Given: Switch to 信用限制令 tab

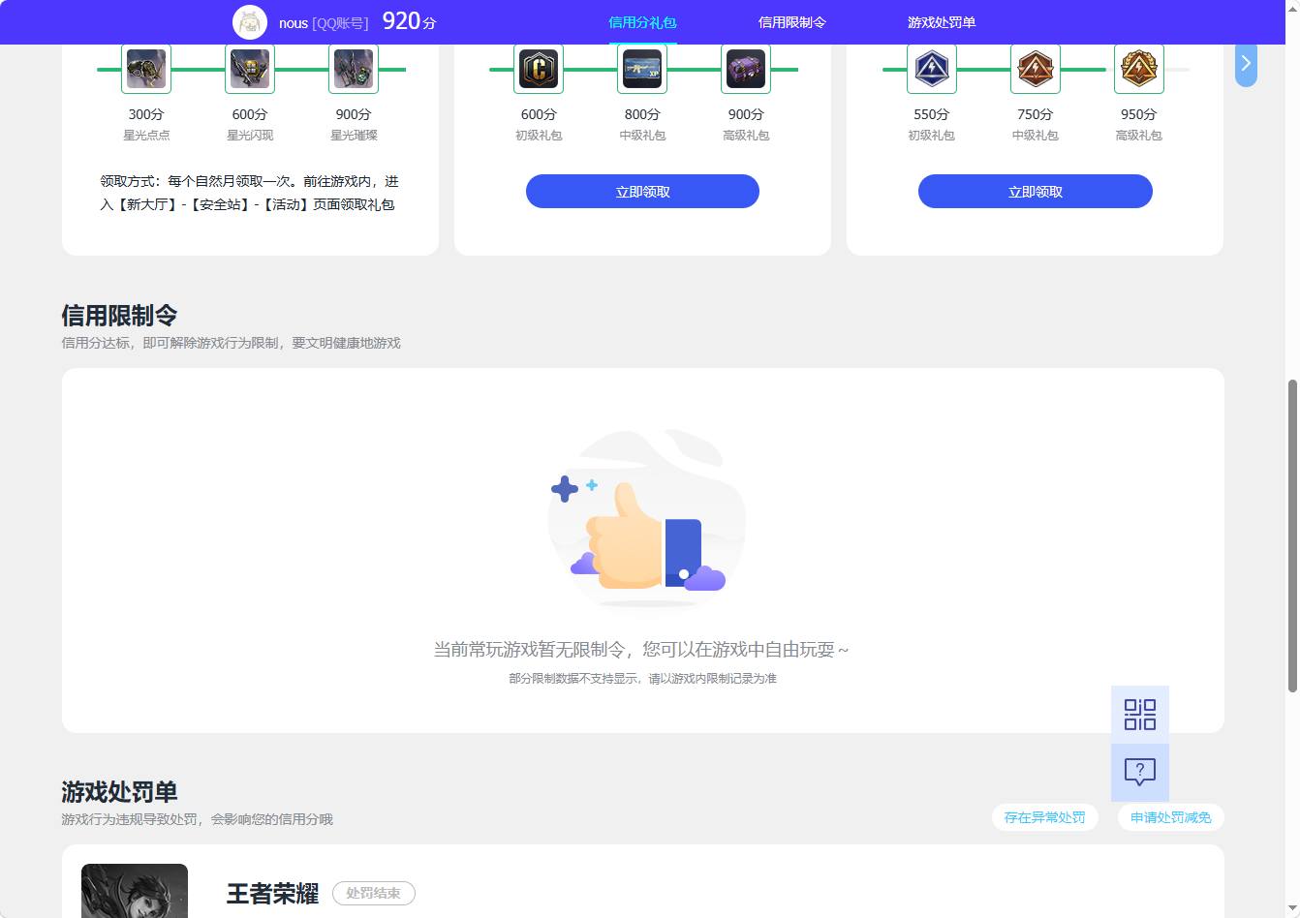Looking at the screenshot, I should (x=792, y=22).
